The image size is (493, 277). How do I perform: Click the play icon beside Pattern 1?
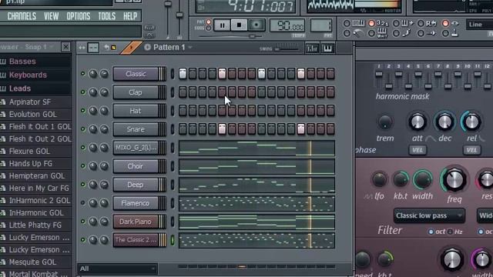[147, 48]
